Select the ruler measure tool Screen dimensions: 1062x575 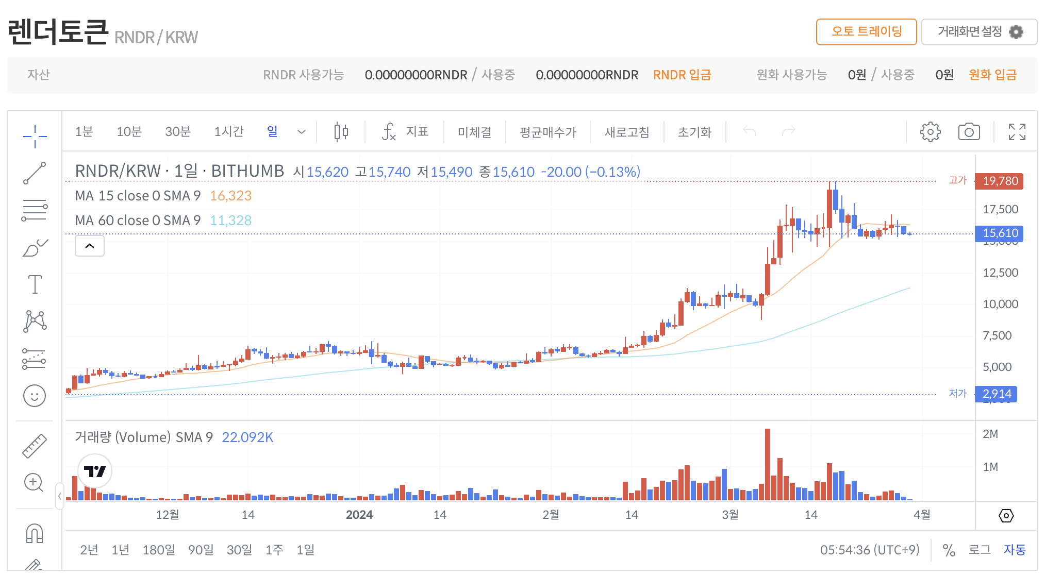click(x=35, y=446)
